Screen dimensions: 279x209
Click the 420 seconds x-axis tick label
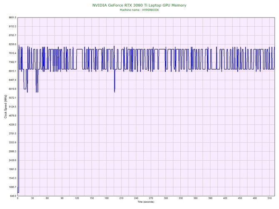(x=225, y=198)
